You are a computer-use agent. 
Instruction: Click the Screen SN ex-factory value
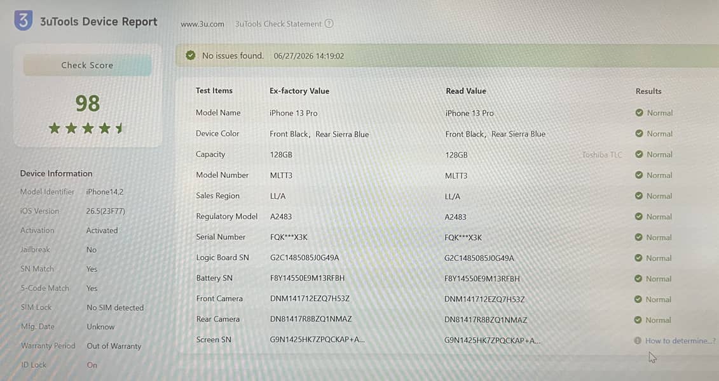point(317,340)
